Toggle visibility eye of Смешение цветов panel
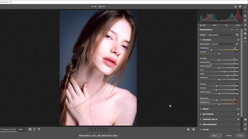 [238, 119]
